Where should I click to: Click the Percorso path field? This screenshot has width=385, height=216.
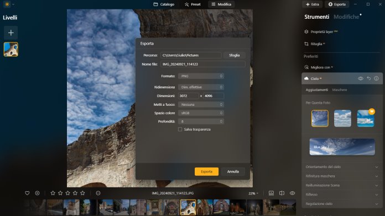click(x=191, y=55)
